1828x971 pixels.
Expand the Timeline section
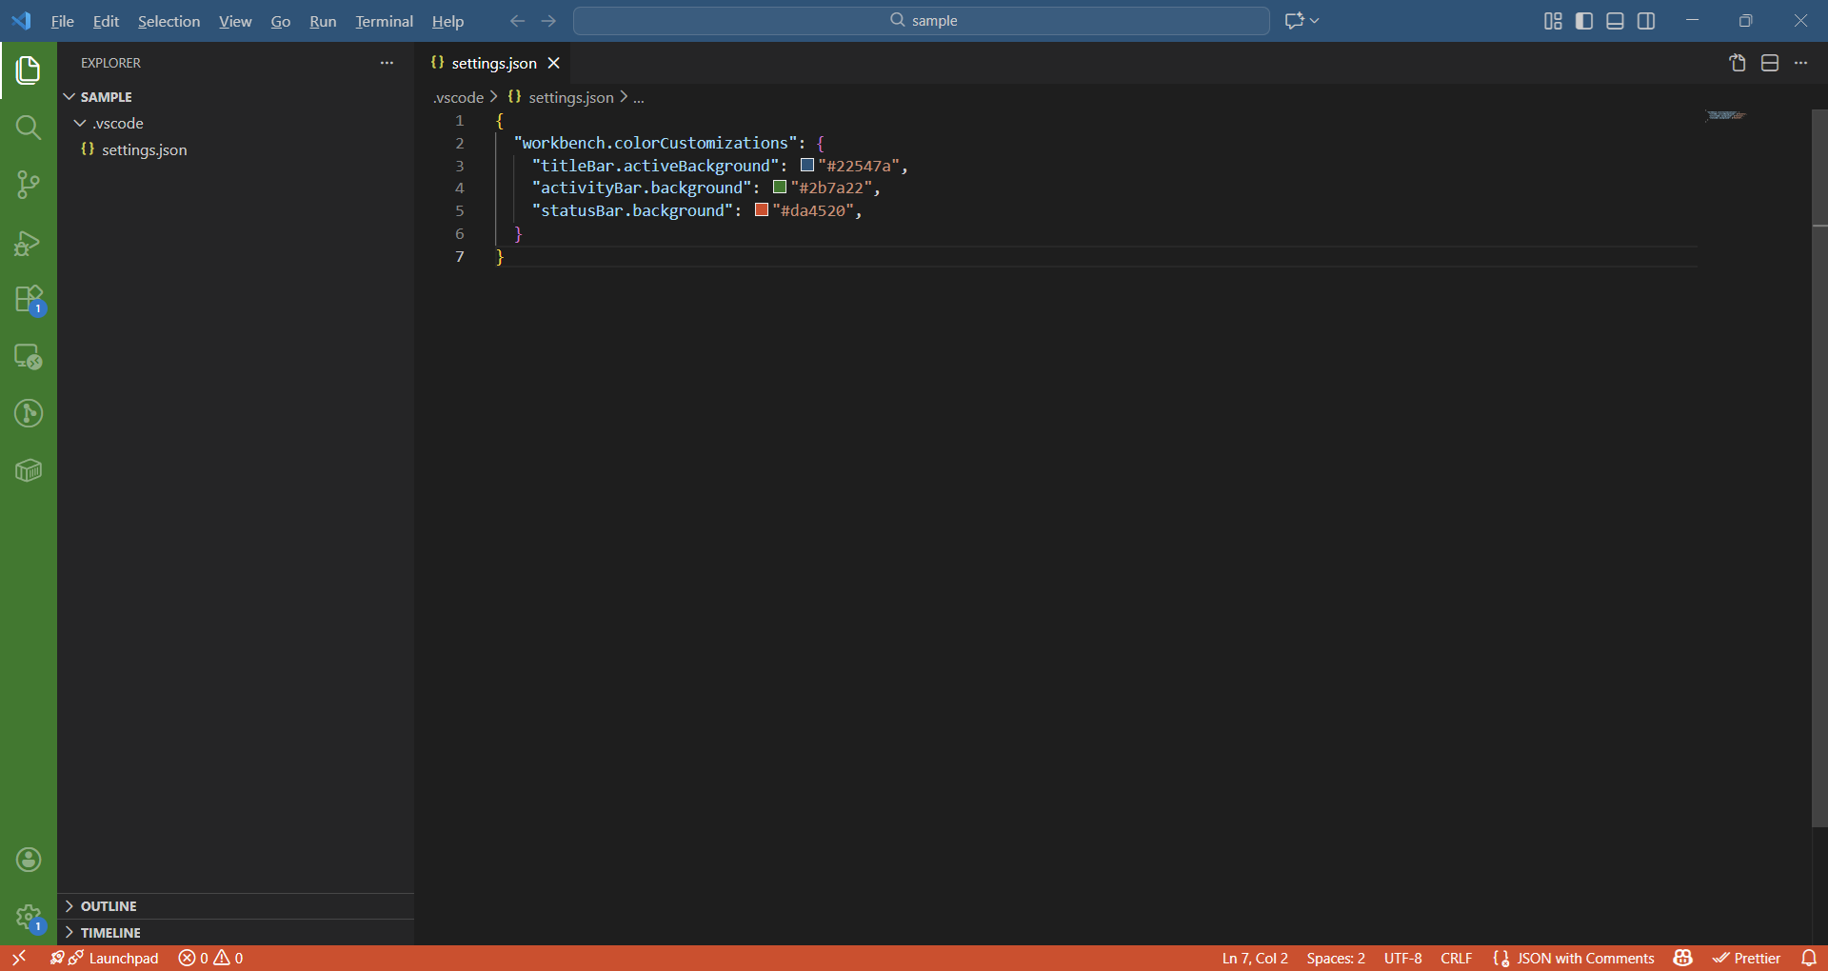112,932
